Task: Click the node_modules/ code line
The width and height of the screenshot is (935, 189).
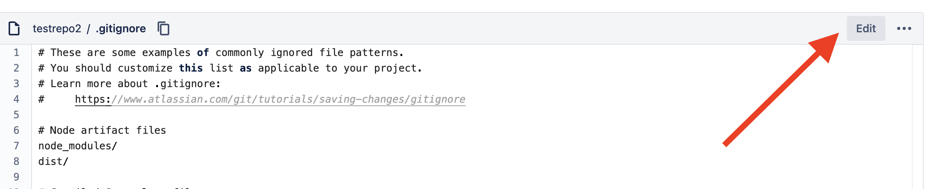Action: [x=78, y=146]
